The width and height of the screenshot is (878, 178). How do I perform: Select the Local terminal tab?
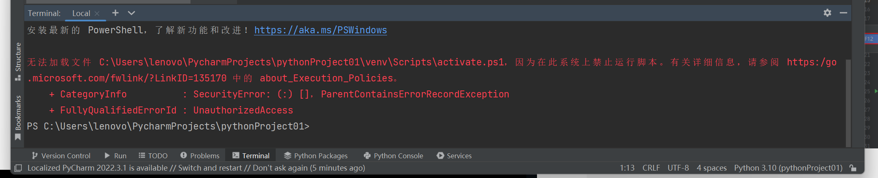coord(81,13)
